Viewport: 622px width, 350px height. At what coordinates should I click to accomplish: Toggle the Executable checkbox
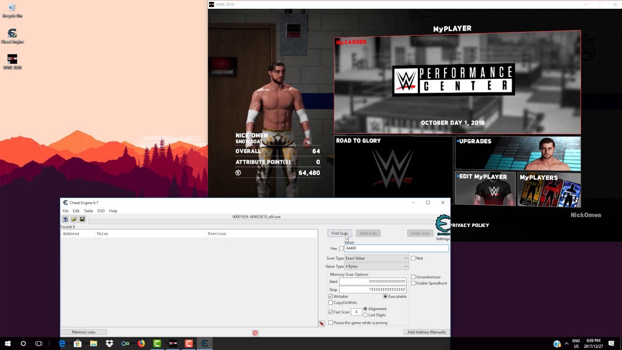385,297
